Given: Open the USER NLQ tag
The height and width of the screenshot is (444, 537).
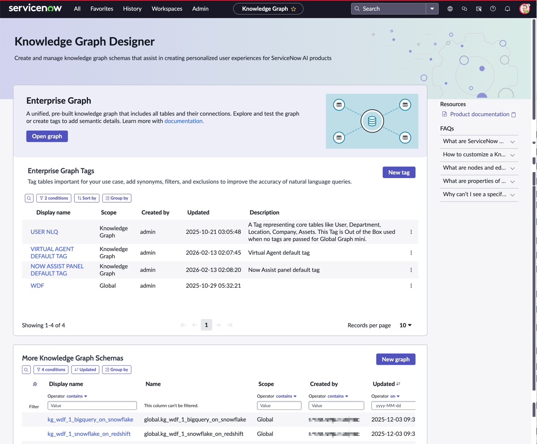Looking at the screenshot, I should click(44, 232).
